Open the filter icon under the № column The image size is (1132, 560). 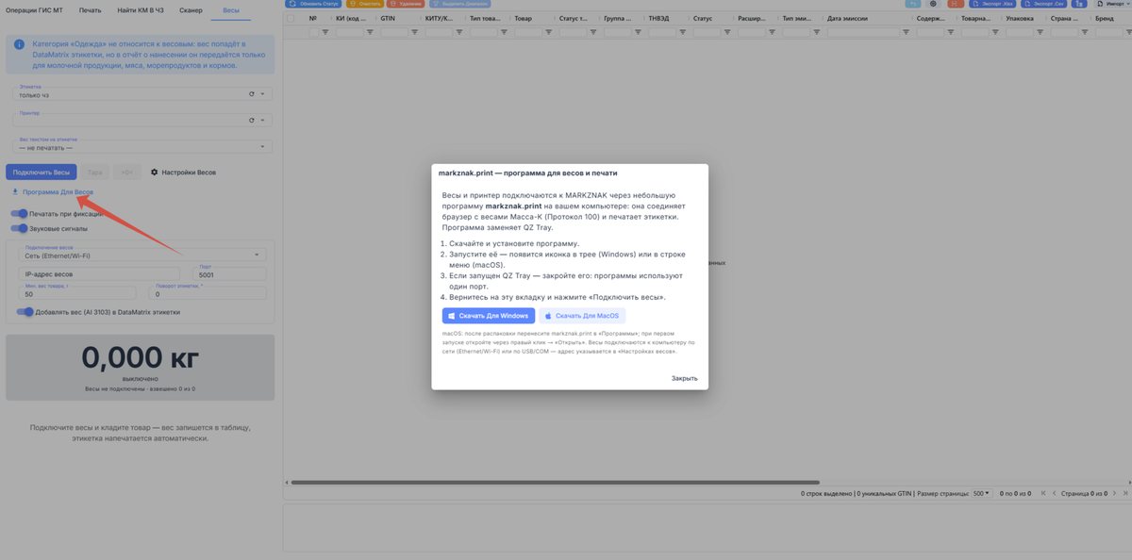click(x=325, y=32)
